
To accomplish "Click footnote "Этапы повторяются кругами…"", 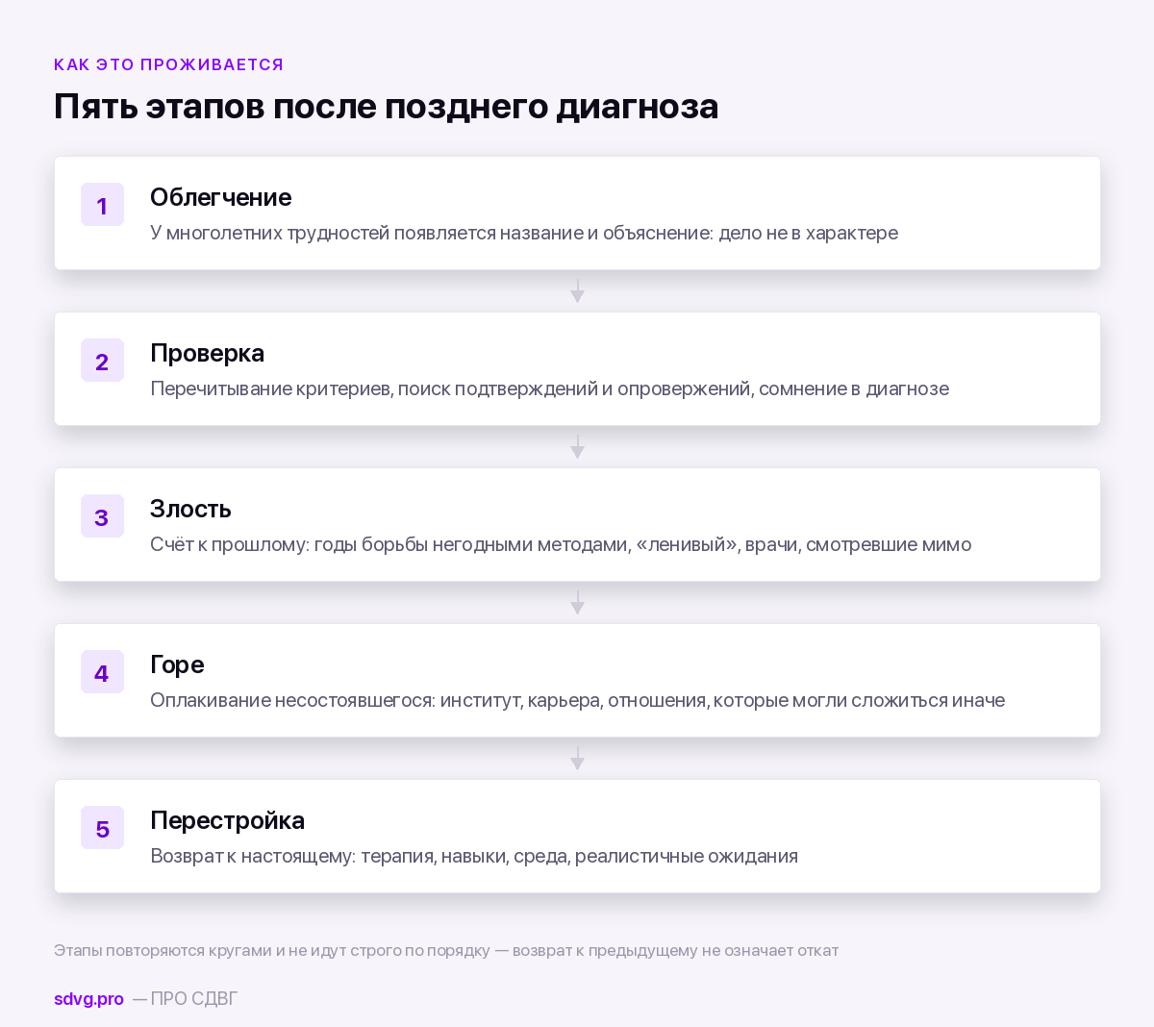I will [x=446, y=950].
